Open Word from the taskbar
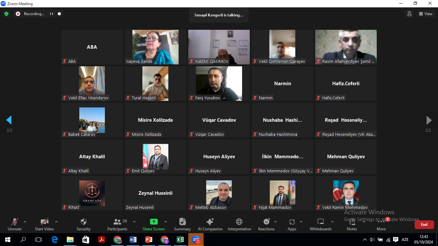 click(x=133, y=240)
